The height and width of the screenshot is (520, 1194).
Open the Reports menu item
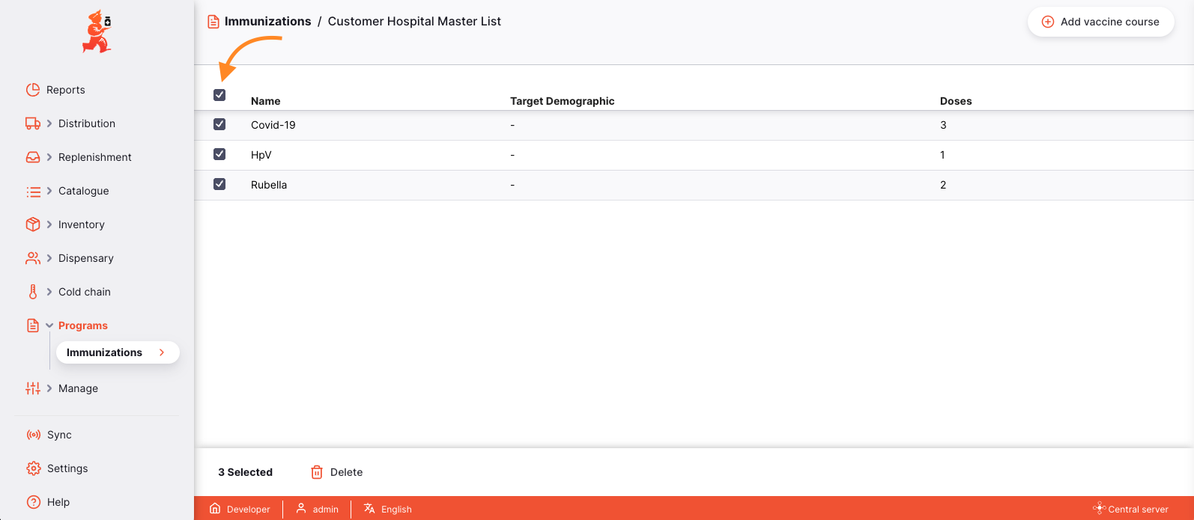tap(66, 90)
